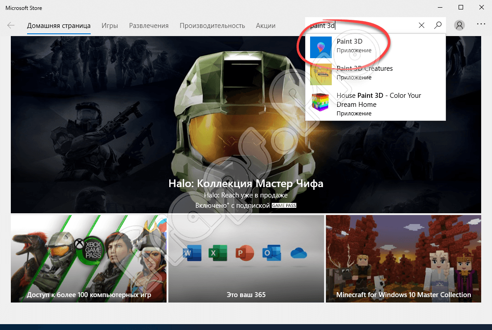Open the Xbox Game Pass games tile
The image size is (492, 330).
click(x=88, y=258)
